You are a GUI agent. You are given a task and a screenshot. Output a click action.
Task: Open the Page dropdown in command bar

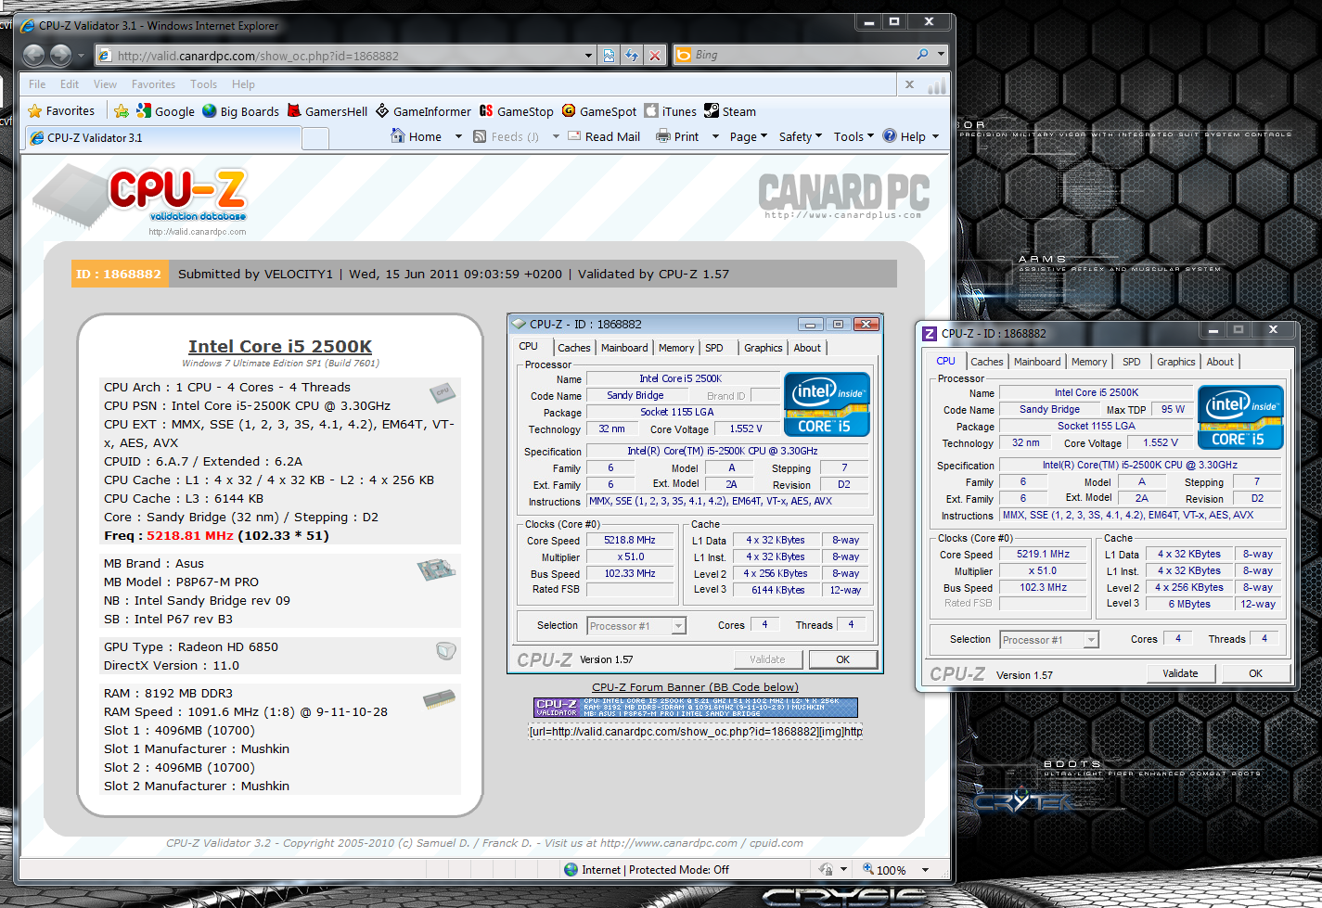click(x=748, y=136)
